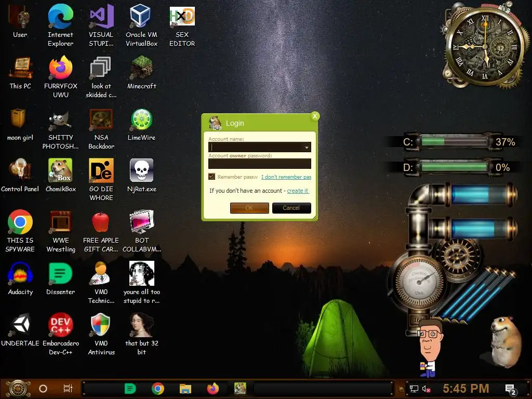The width and height of the screenshot is (532, 399).
Task: Select 'youre all too stupid to r...' icon
Action: (141, 282)
